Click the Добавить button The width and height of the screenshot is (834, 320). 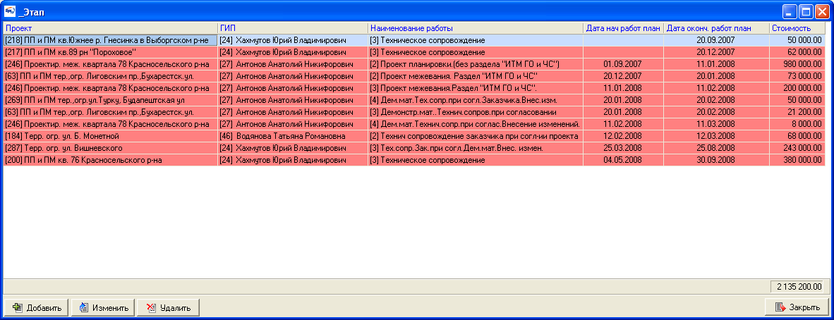click(x=36, y=307)
